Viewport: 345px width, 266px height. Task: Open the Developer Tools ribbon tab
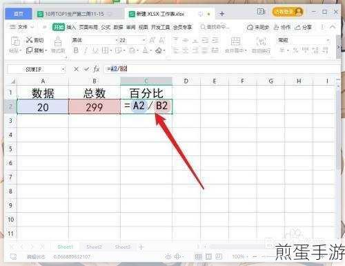pyautogui.click(x=160, y=27)
